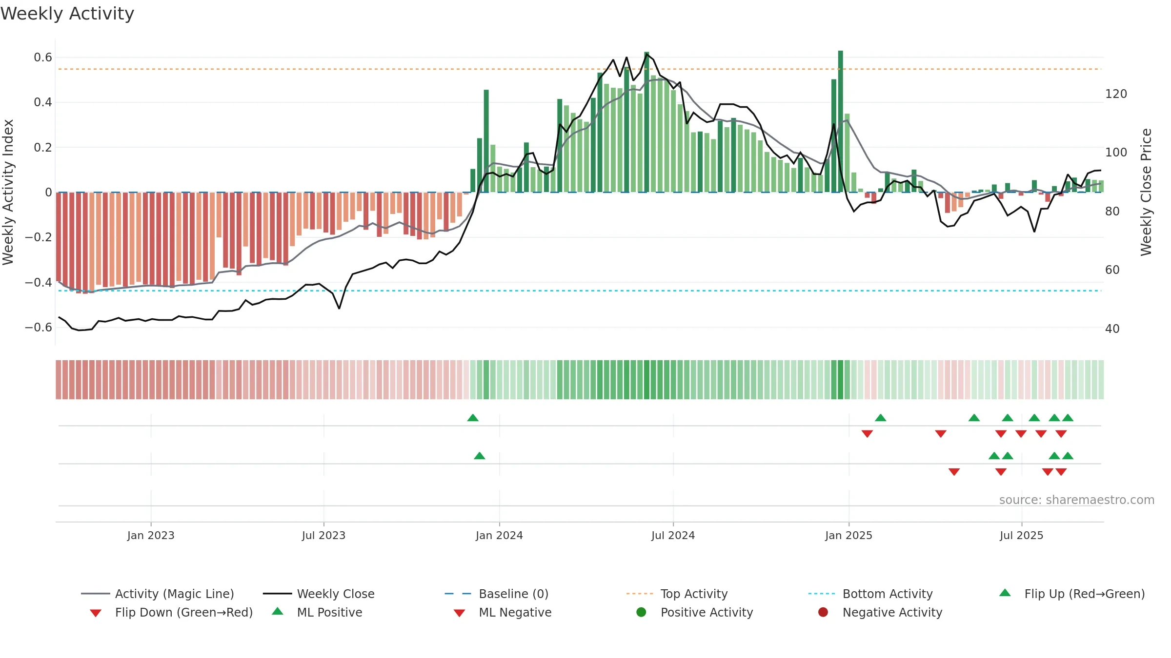This screenshot has width=1171, height=658.
Task: Click the flip-up marker in early 2025
Action: [881, 418]
